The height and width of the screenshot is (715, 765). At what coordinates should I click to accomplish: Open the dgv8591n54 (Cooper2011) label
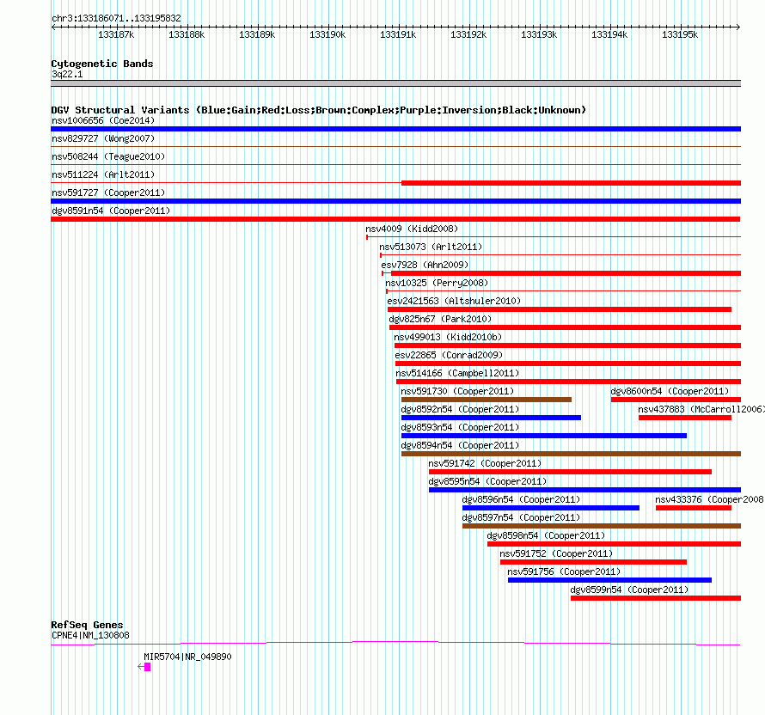[111, 211]
